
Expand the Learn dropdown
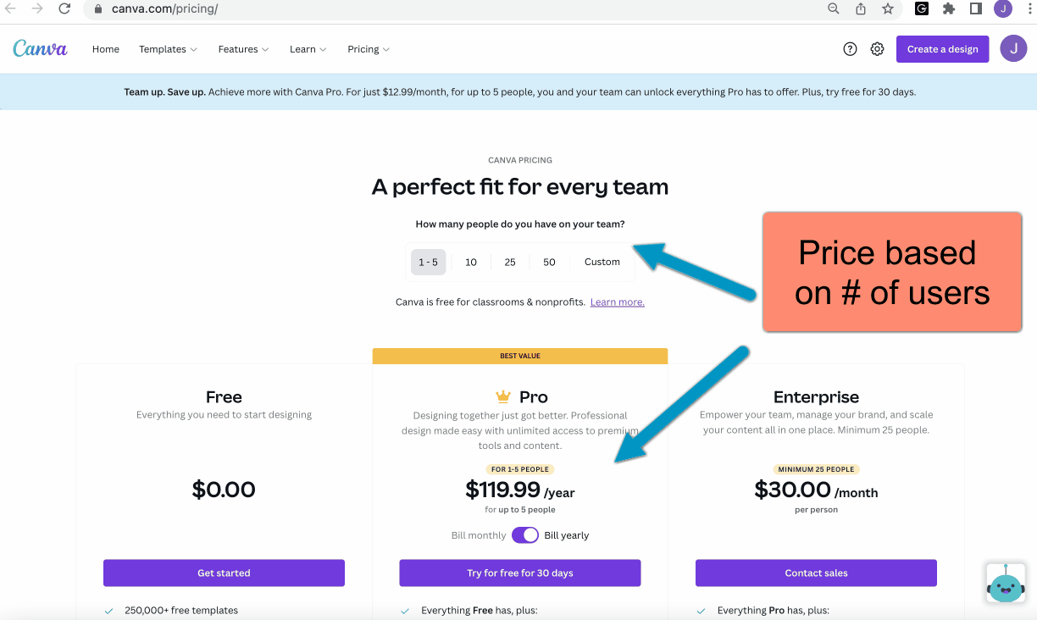point(308,49)
